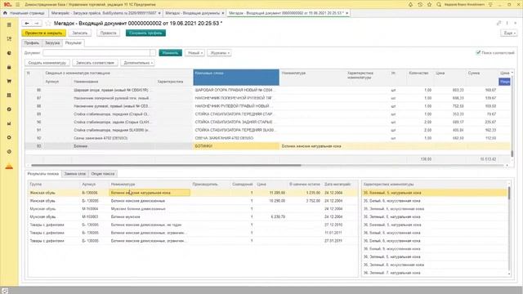Click the table's horizontal scrollbar thumb
Viewport: 523px width, 294px height.
(x=166, y=165)
